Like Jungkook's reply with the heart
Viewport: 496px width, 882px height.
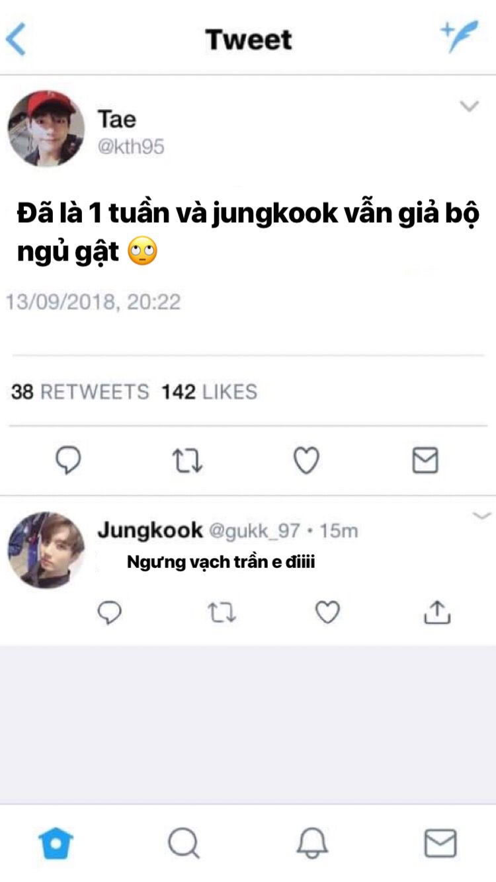click(x=327, y=614)
